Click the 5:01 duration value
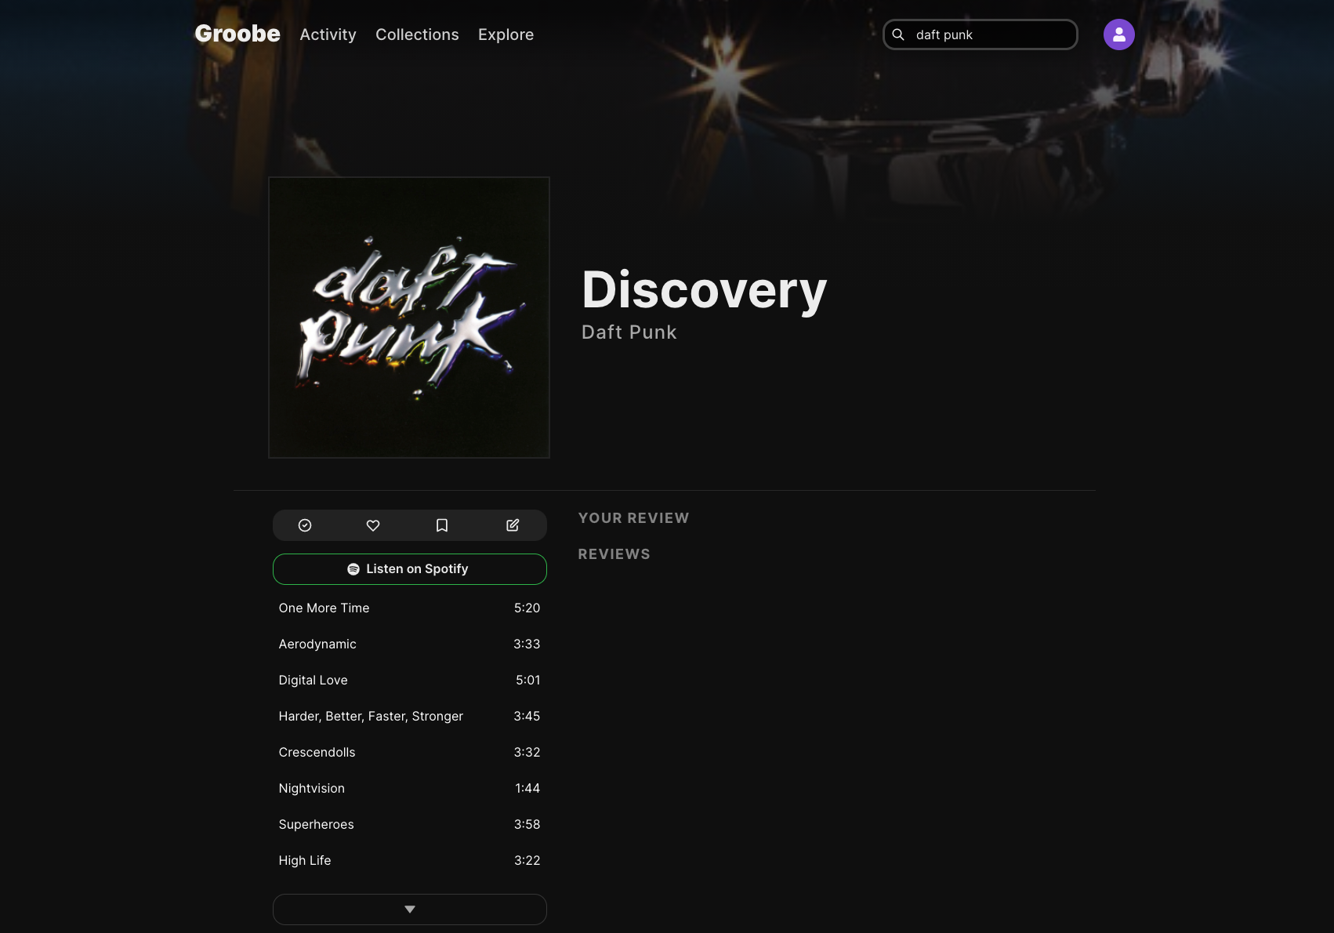Viewport: 1334px width, 933px height. click(x=527, y=681)
